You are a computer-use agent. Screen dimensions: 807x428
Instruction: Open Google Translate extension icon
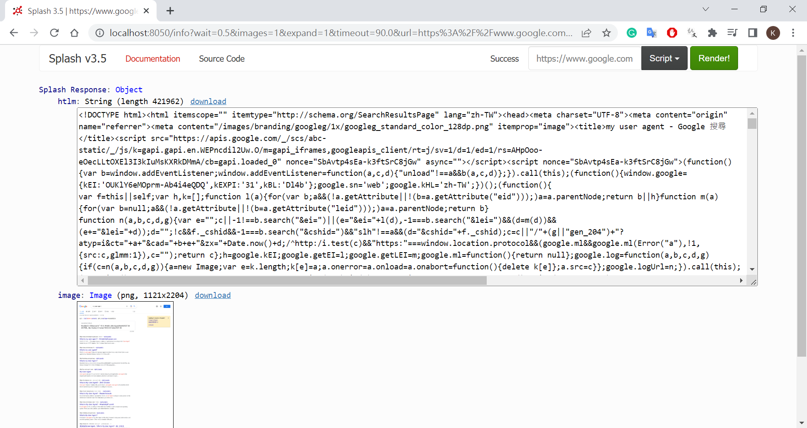tap(651, 33)
